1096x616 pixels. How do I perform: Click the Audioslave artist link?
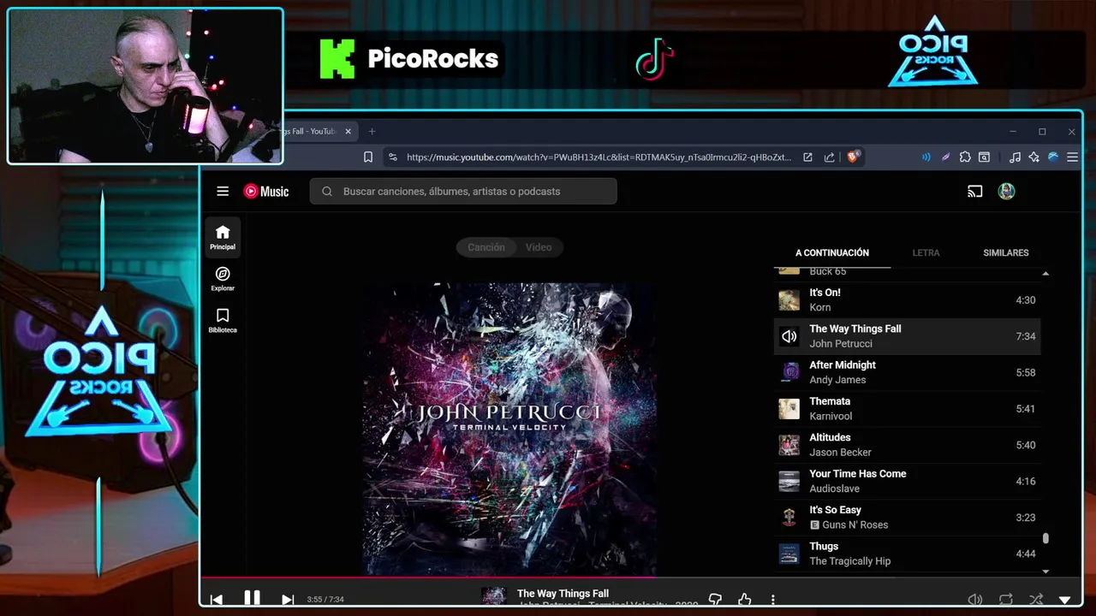click(x=834, y=489)
